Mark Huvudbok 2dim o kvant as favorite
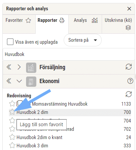This screenshot has height=150, width=136. (12, 137)
